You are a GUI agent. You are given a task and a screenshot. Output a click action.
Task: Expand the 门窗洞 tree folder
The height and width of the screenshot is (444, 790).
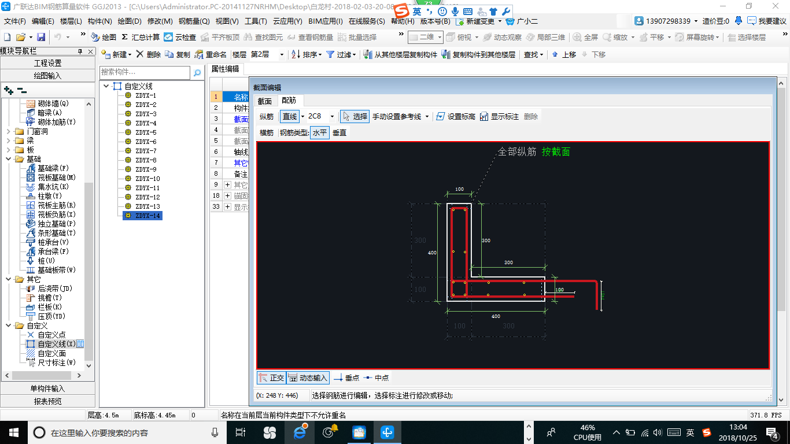pyautogui.click(x=9, y=131)
